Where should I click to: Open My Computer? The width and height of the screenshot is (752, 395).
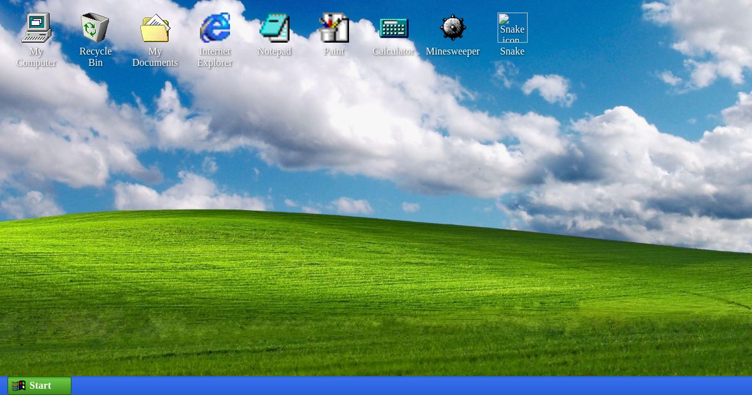[36, 28]
